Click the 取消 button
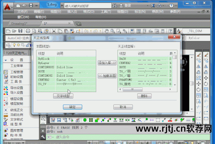Image resolution: width=215 pixels, height=144 pixels. click(123, 107)
